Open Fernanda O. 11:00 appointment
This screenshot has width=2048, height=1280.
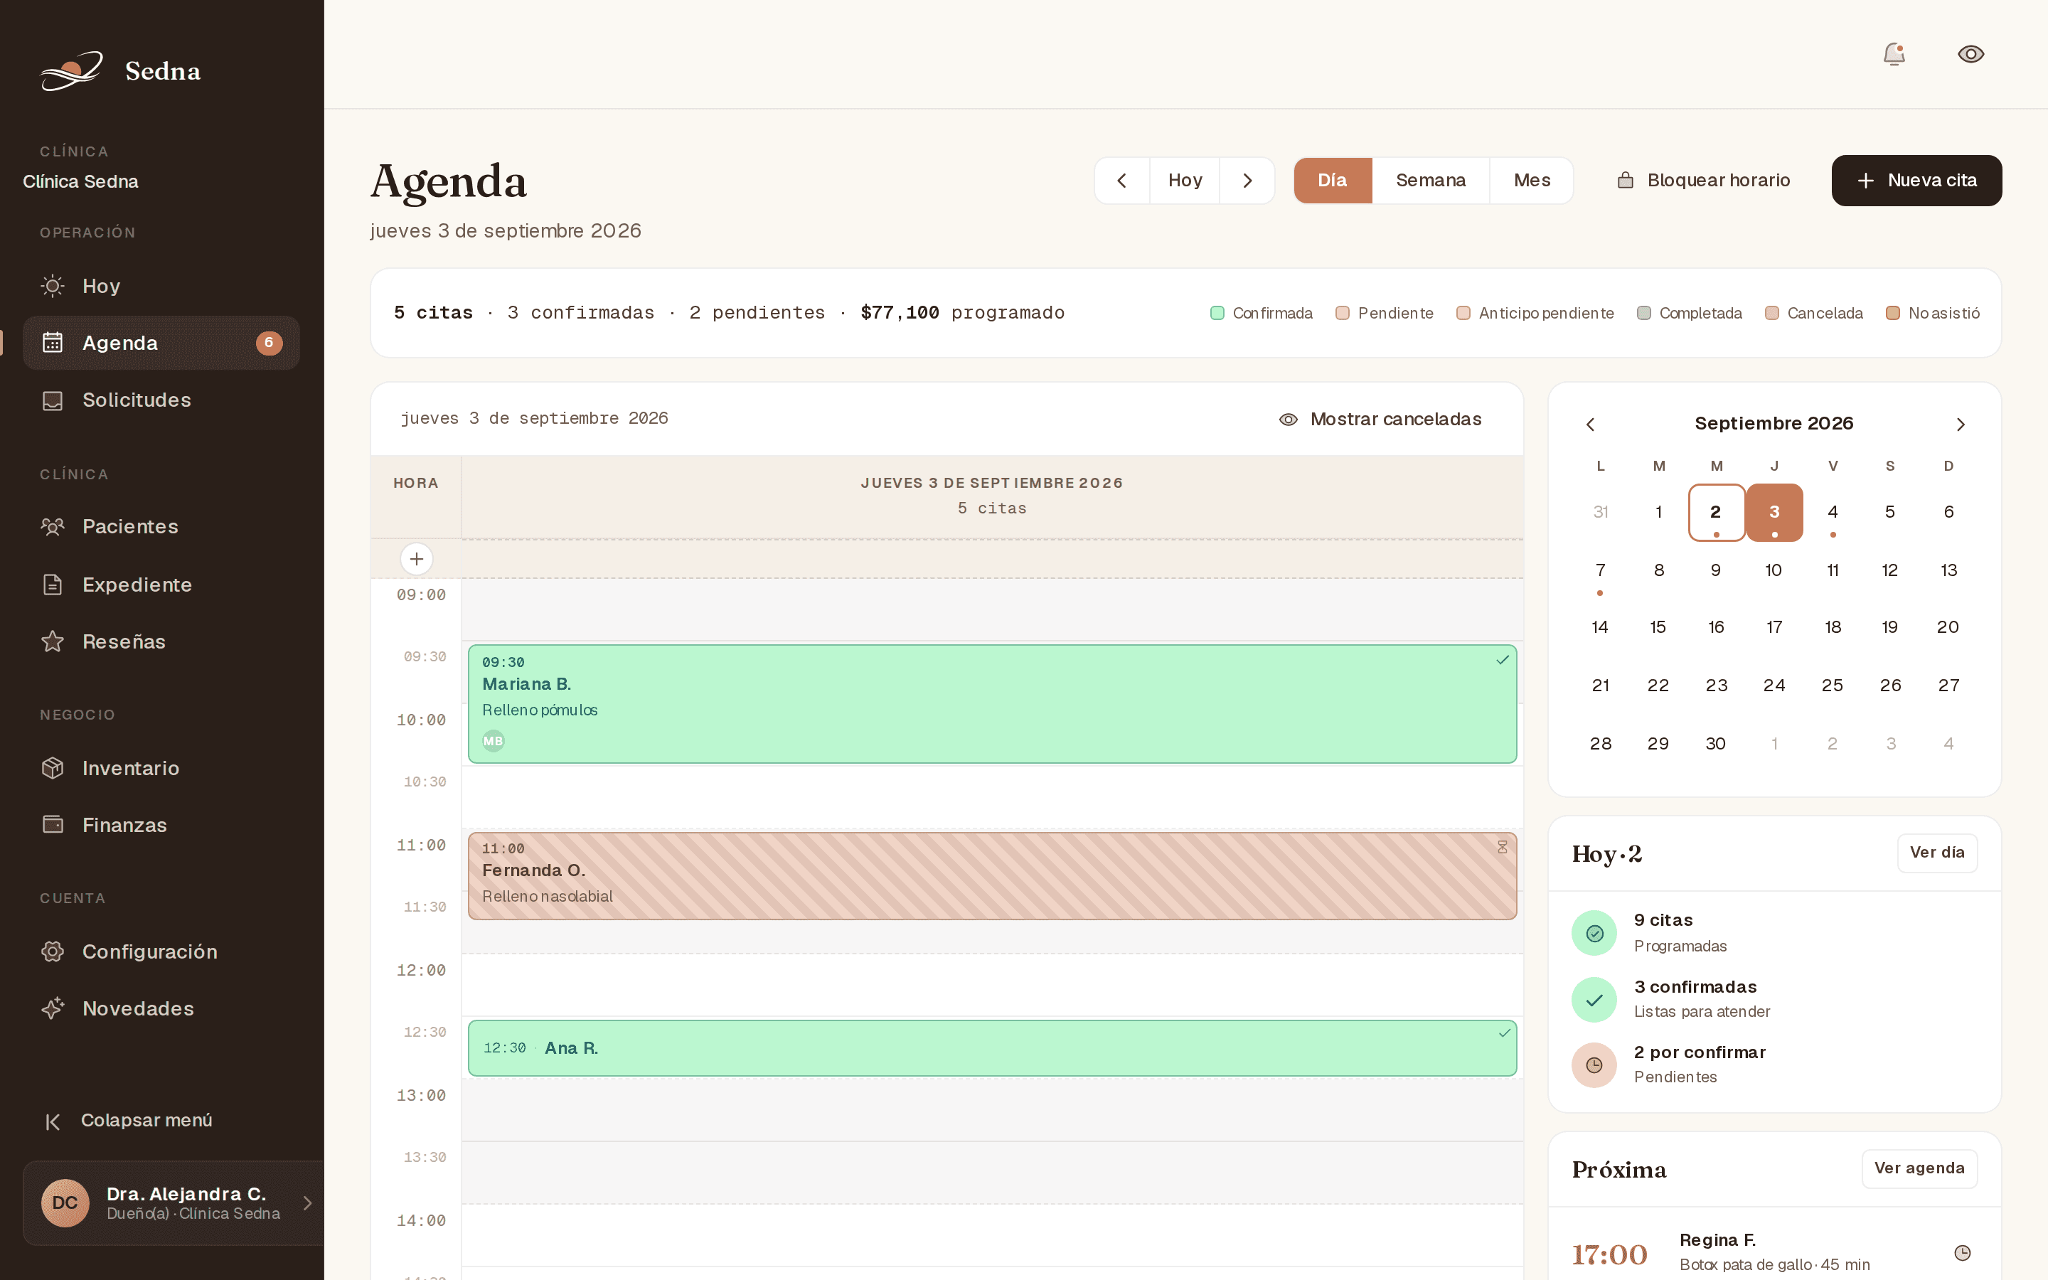point(992,876)
